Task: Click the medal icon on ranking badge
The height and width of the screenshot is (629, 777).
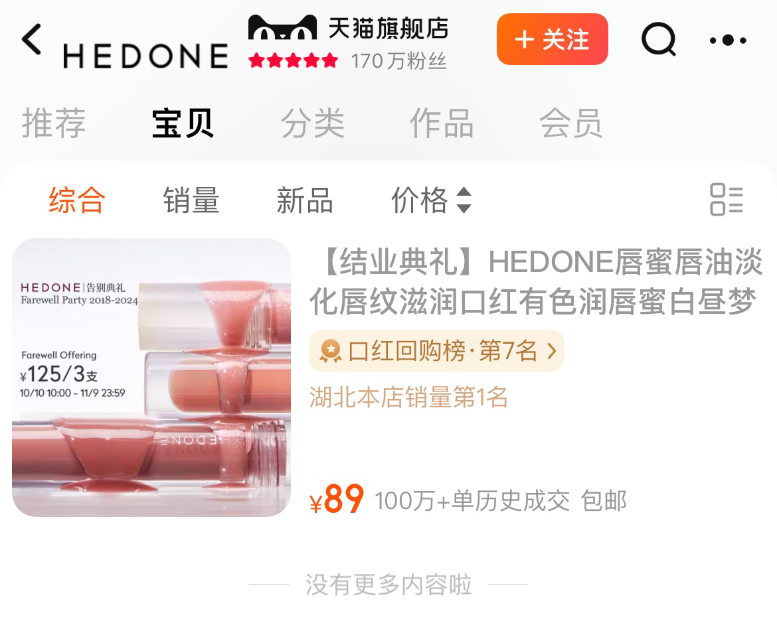Action: coord(330,351)
